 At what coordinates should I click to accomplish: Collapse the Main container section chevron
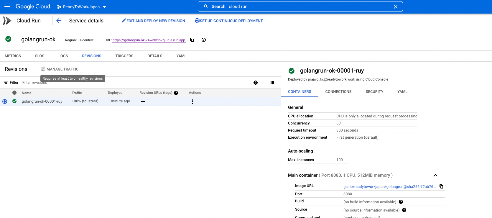point(435,175)
